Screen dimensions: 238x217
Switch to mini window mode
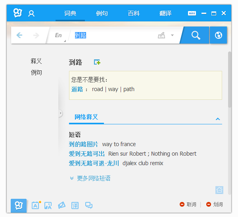pos(192,13)
